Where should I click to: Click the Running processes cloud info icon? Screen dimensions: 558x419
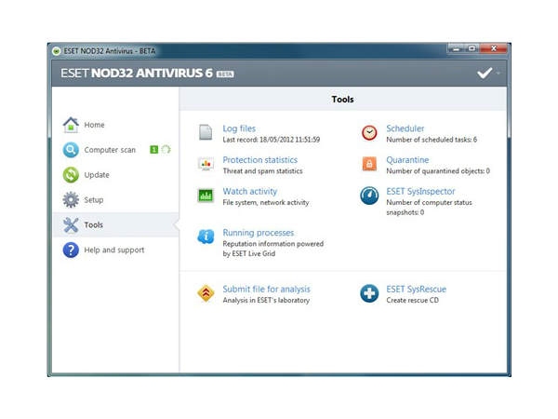206,237
